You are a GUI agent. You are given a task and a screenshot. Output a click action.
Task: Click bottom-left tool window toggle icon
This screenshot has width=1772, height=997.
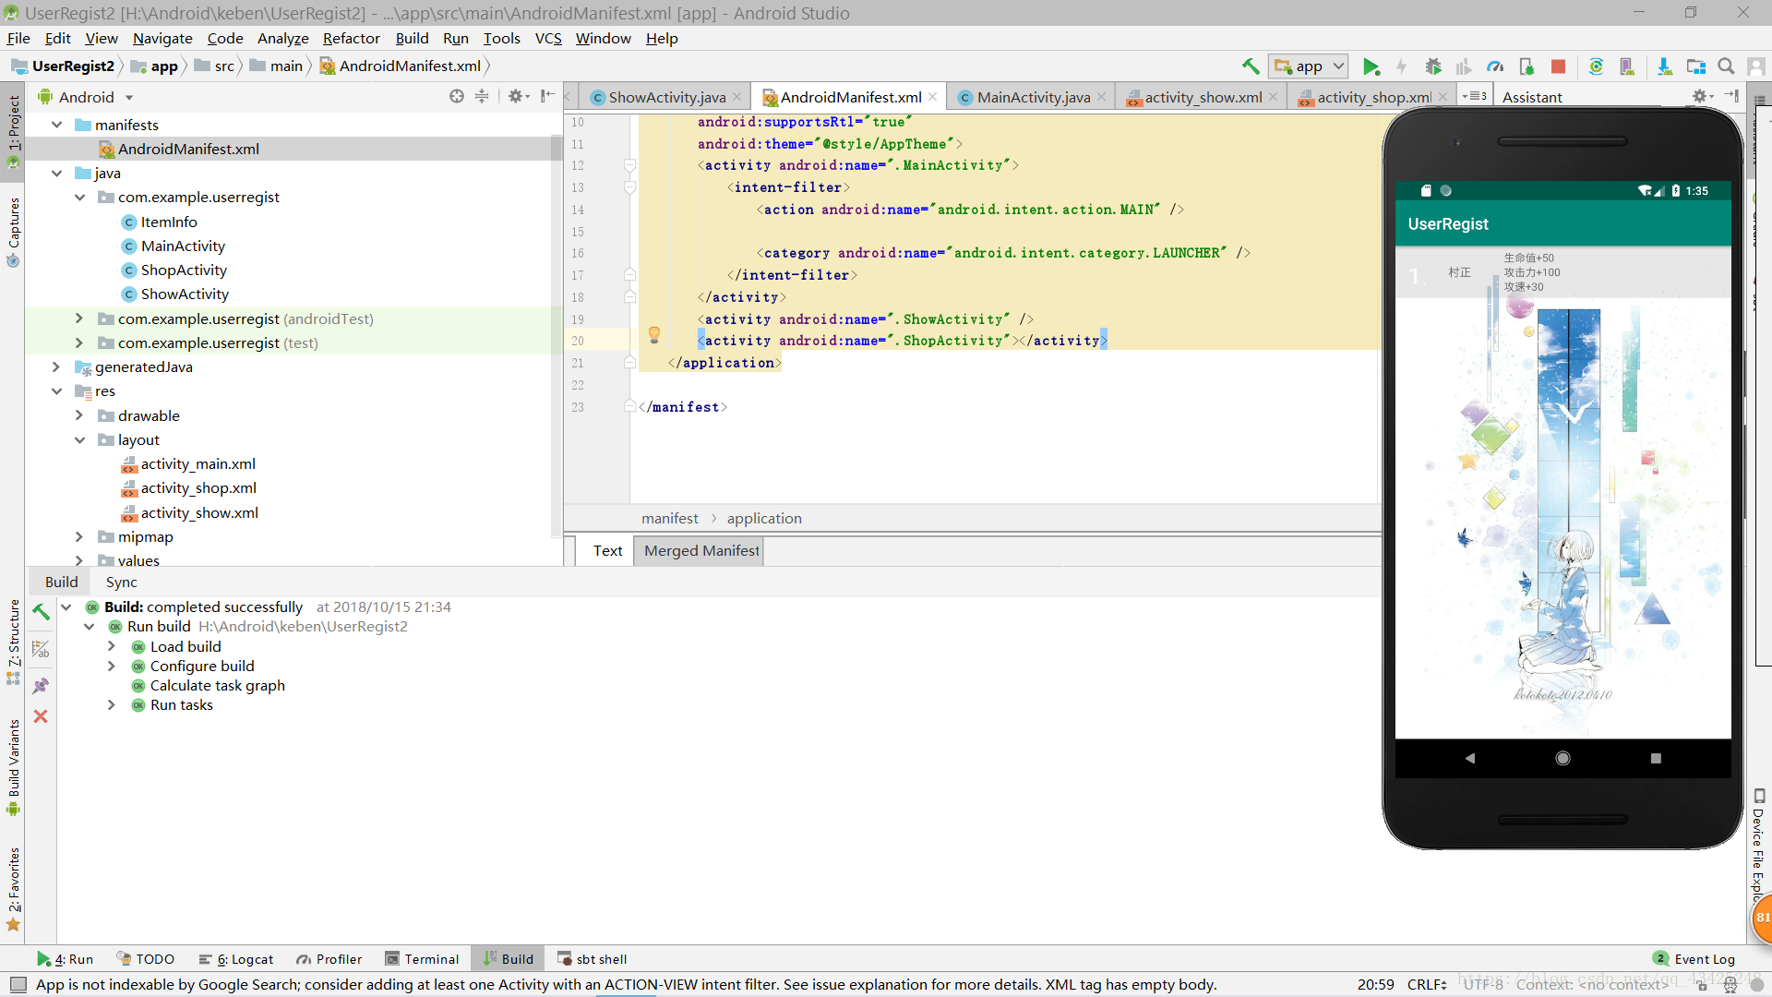[x=18, y=985]
